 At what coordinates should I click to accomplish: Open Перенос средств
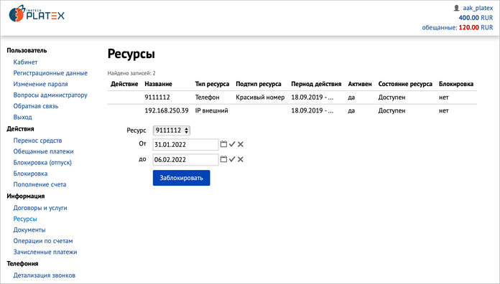(37, 141)
